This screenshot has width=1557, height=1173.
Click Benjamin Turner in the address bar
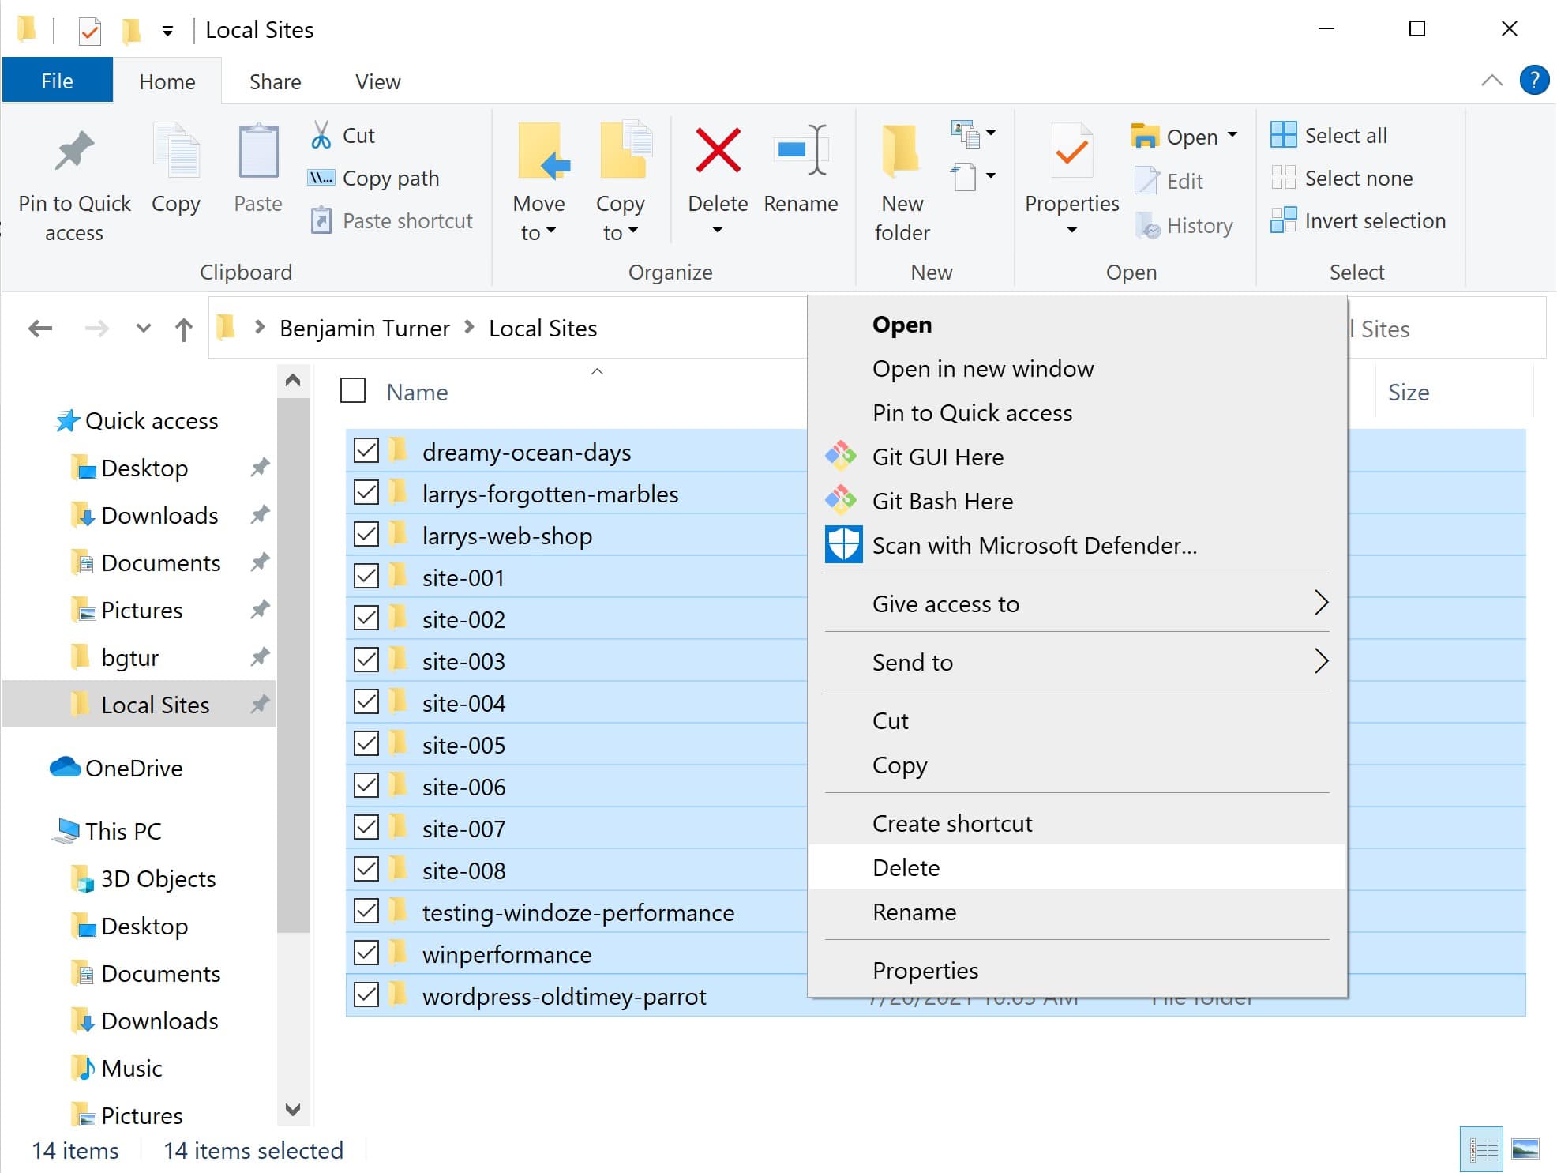tap(364, 329)
